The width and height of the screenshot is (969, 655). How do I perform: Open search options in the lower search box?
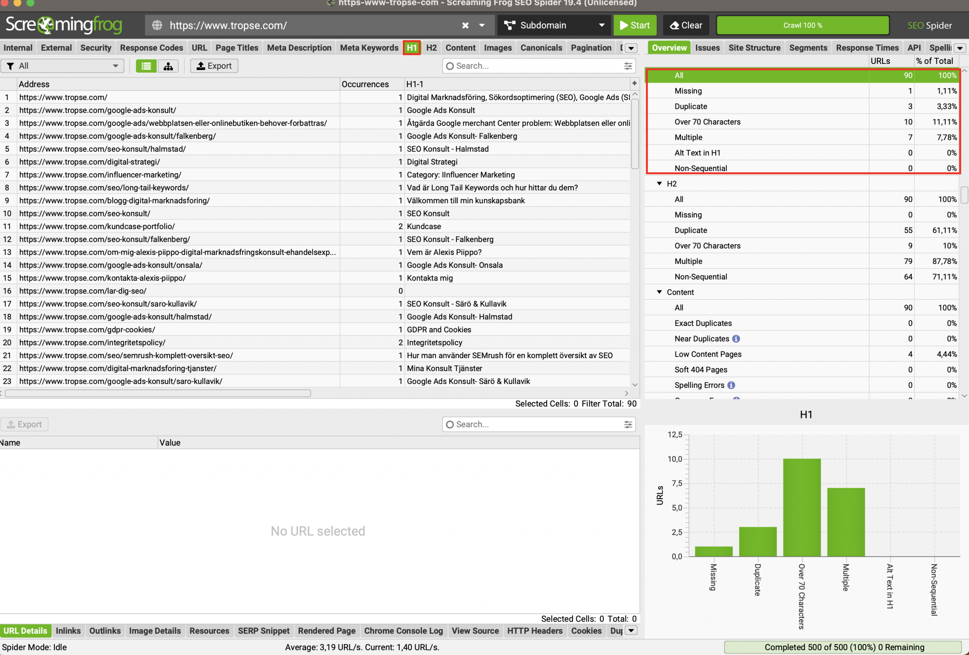[628, 424]
